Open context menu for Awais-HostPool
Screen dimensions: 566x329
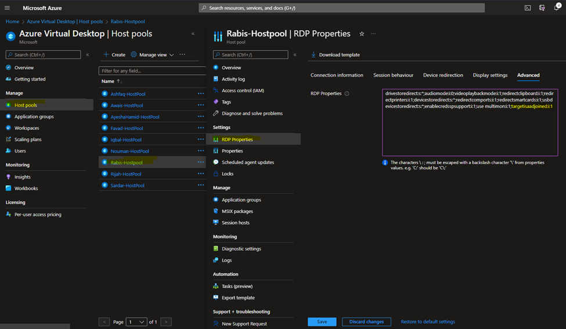click(201, 105)
